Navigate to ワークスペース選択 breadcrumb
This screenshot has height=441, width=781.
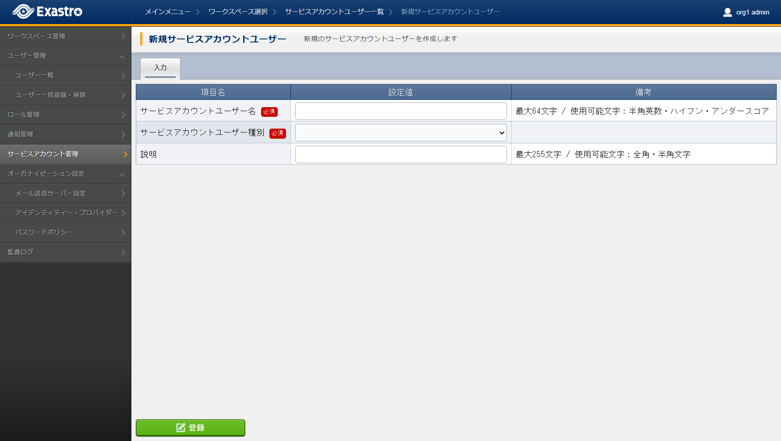238,12
